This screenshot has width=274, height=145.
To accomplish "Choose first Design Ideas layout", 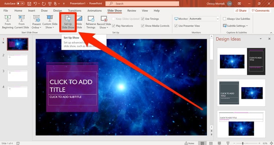I will click(x=241, y=62).
